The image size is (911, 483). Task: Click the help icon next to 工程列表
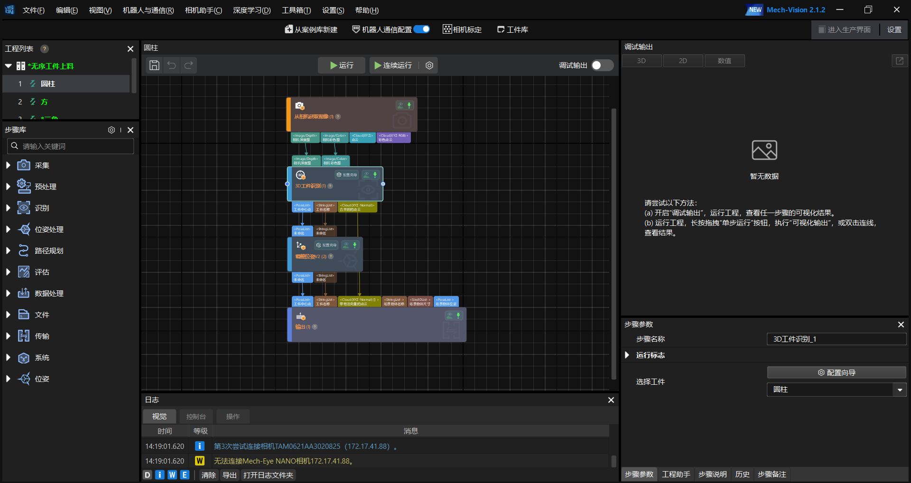(45, 49)
